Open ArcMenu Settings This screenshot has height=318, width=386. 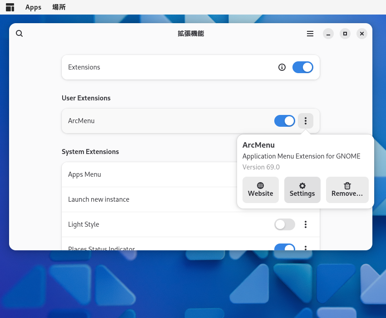(302, 190)
